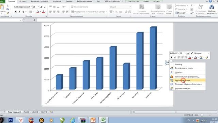Click the copy icon in the clipboard group
This screenshot has width=218, height=123.
click(7, 9)
